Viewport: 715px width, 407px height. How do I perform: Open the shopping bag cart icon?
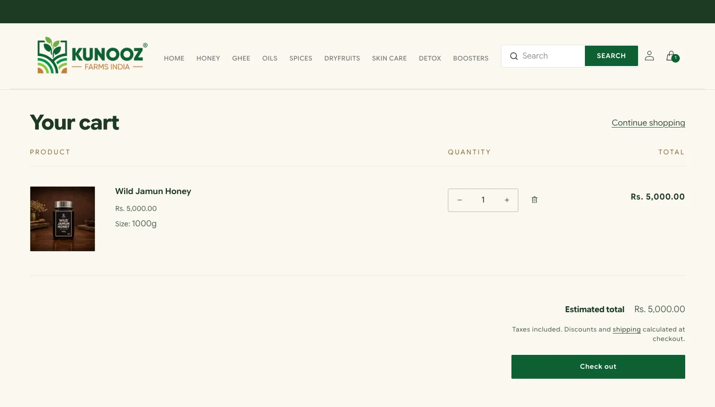[672, 56]
